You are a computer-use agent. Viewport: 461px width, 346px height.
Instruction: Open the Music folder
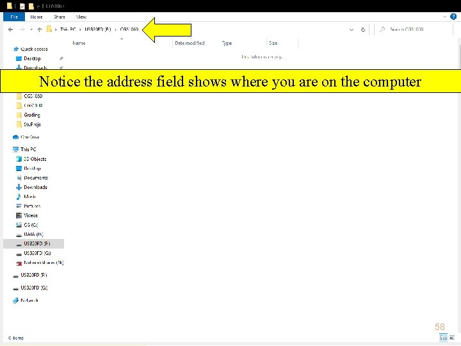[x=29, y=197]
